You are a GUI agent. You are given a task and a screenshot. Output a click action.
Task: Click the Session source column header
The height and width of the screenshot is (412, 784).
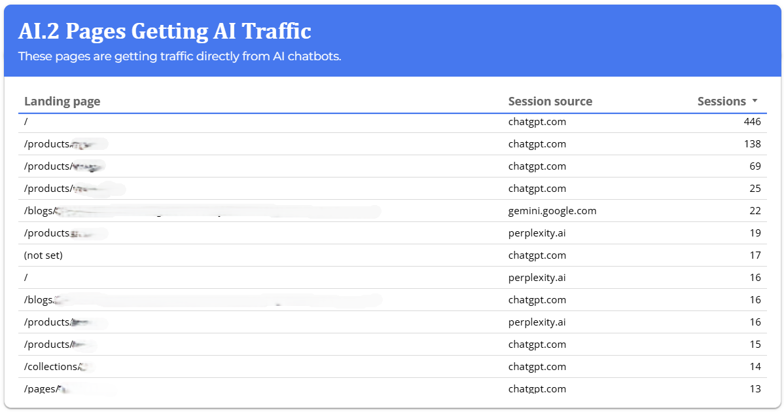pyautogui.click(x=550, y=102)
